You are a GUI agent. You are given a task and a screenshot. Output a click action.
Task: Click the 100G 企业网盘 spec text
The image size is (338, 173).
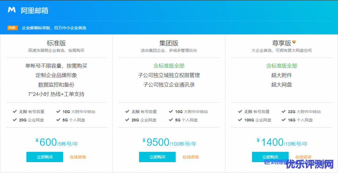(x=258, y=120)
